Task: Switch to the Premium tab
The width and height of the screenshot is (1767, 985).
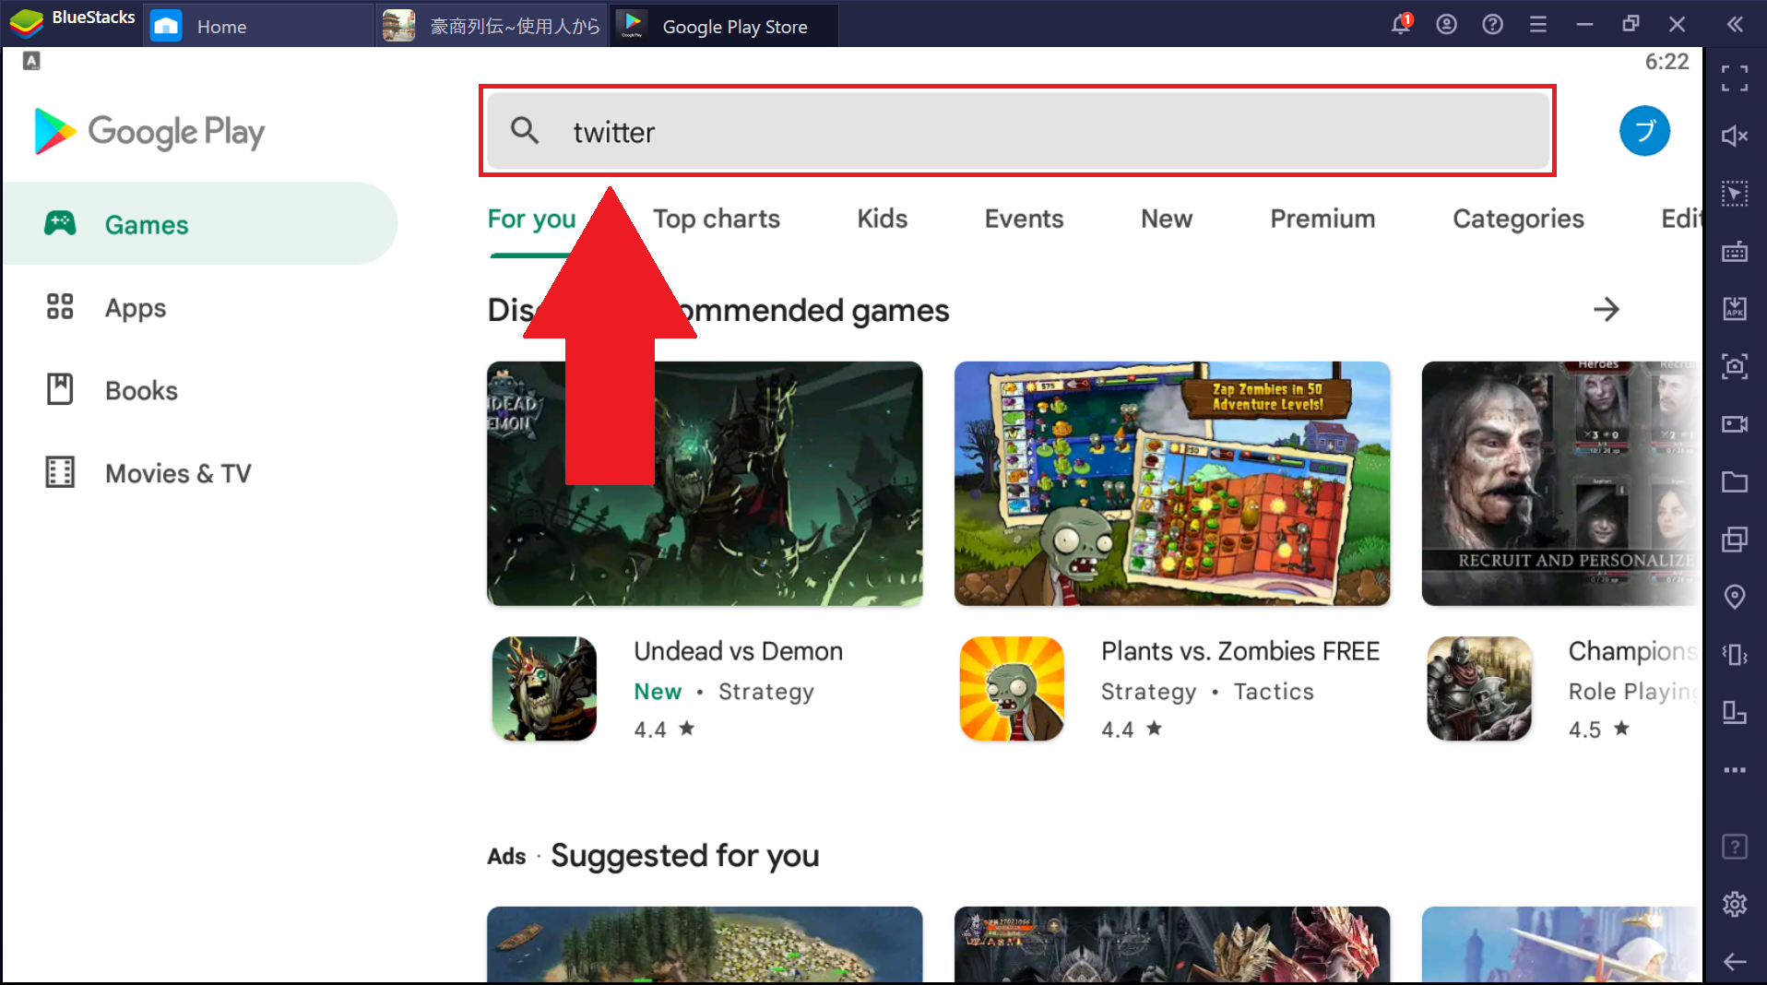Action: 1322,219
